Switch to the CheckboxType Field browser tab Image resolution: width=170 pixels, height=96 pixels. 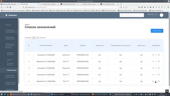[69, 4]
